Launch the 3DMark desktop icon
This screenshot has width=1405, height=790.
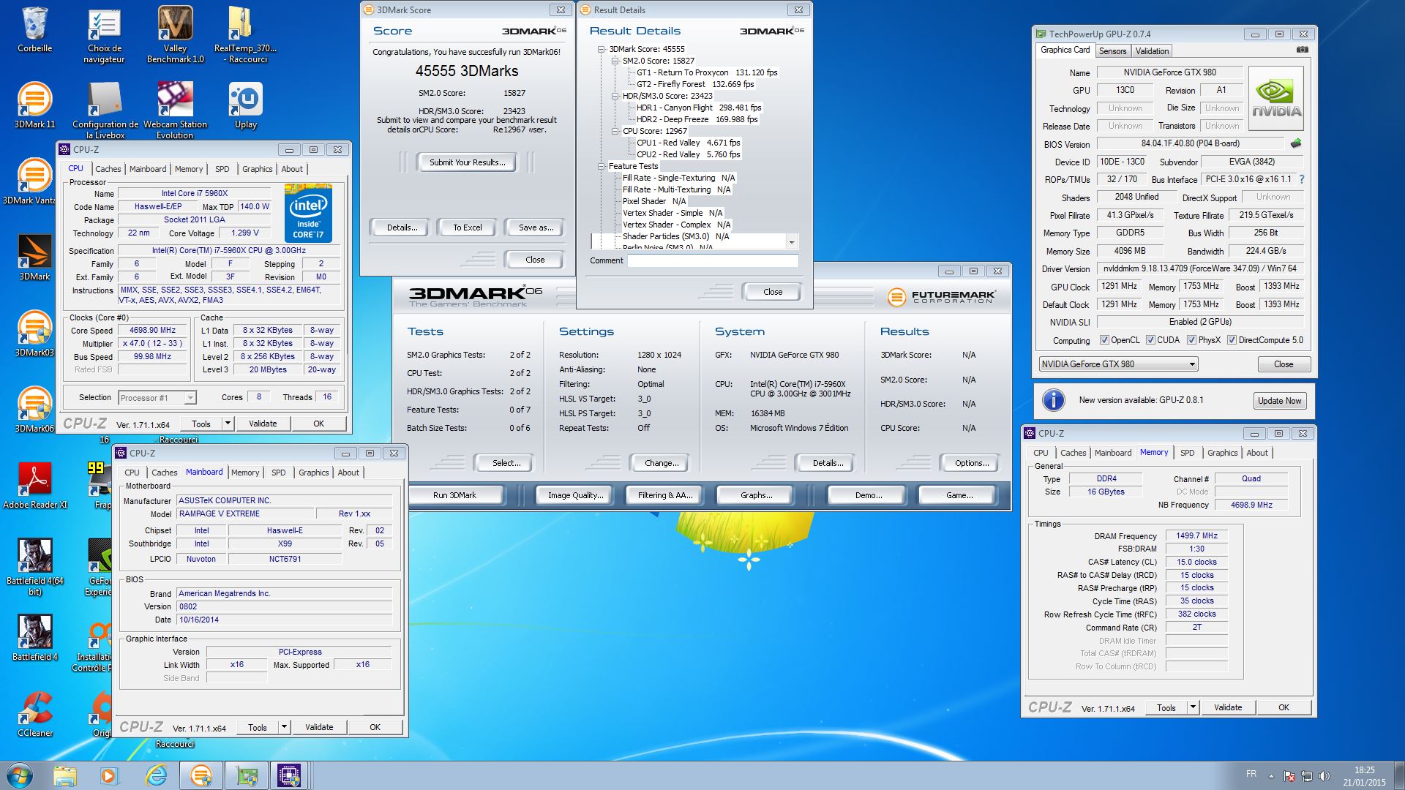coord(34,257)
